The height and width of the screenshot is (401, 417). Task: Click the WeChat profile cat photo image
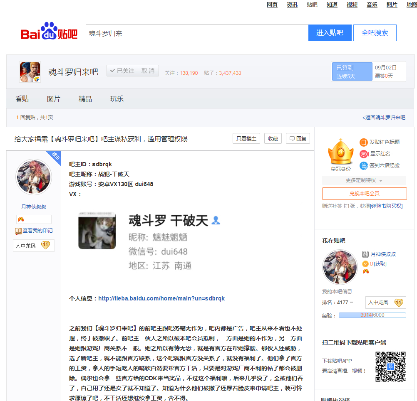(x=97, y=231)
